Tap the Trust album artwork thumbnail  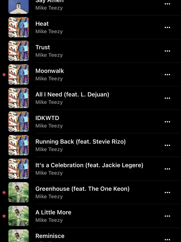[x=18, y=51]
